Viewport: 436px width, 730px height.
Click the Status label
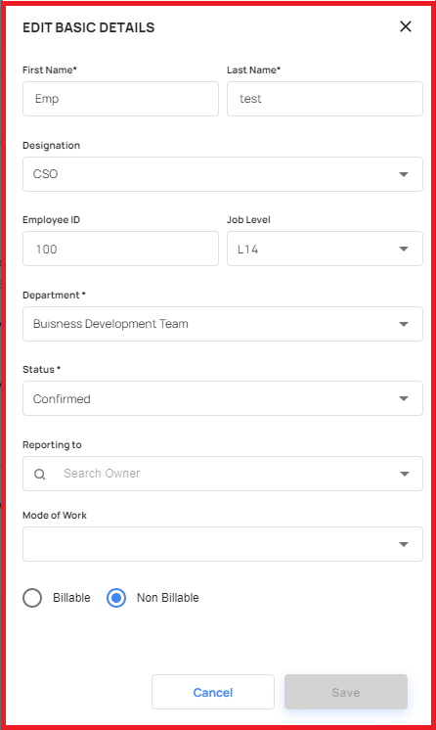point(41,370)
